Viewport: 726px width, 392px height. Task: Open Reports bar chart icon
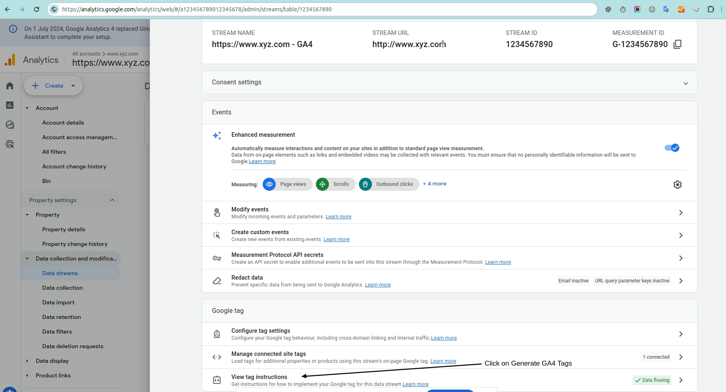pos(10,105)
